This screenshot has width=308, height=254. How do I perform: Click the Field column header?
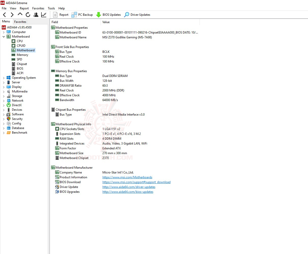click(x=75, y=22)
